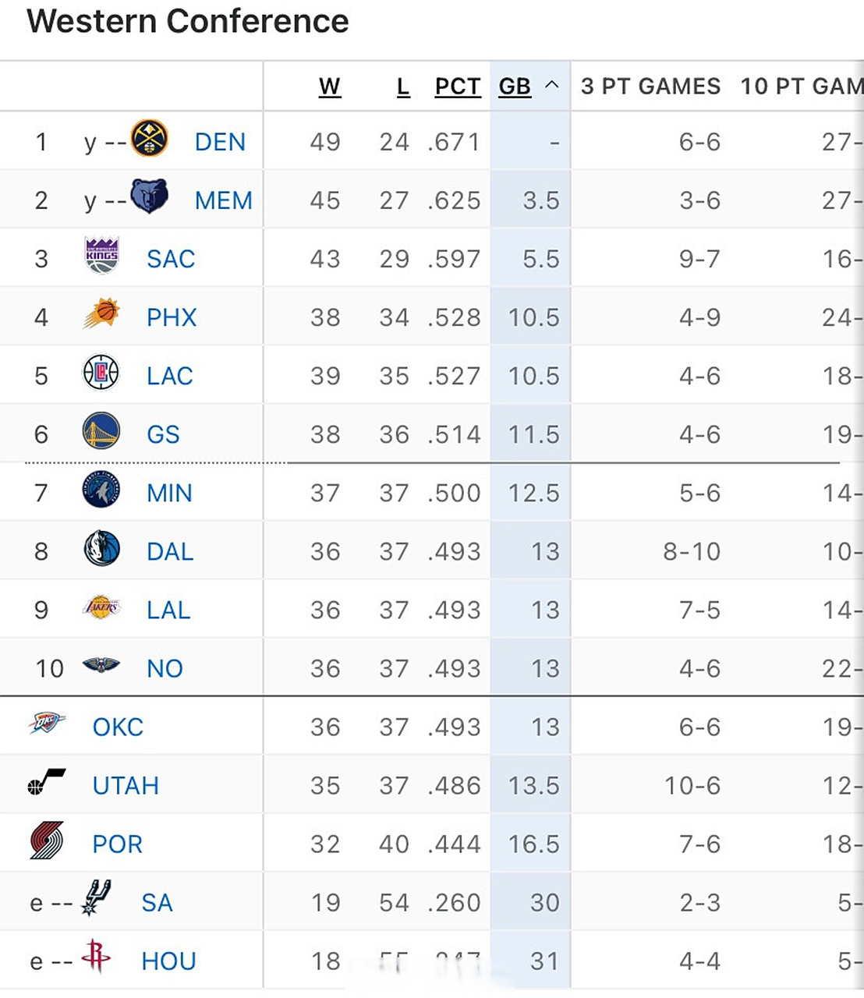The image size is (864, 998).
Task: Click the Golden State Warriors logo
Action: (101, 431)
